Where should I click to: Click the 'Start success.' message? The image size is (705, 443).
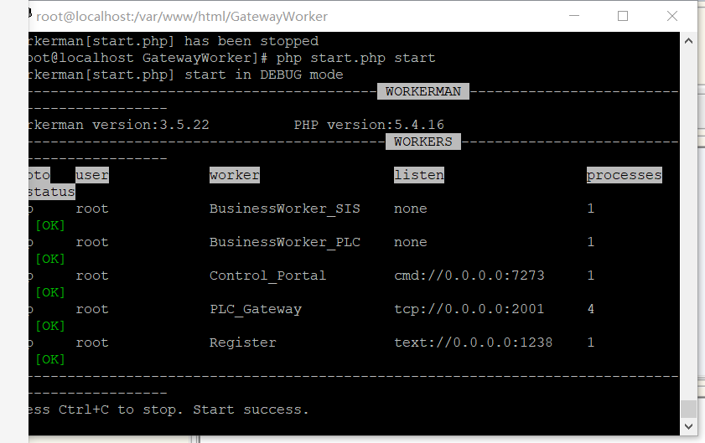[251, 410]
